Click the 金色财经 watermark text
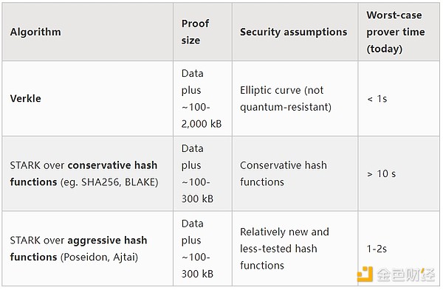 [x=406, y=275]
